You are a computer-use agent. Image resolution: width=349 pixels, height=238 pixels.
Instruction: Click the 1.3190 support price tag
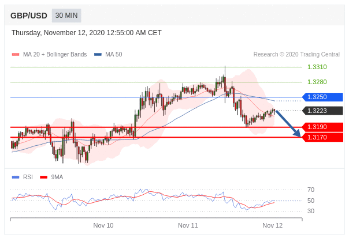click(322, 127)
